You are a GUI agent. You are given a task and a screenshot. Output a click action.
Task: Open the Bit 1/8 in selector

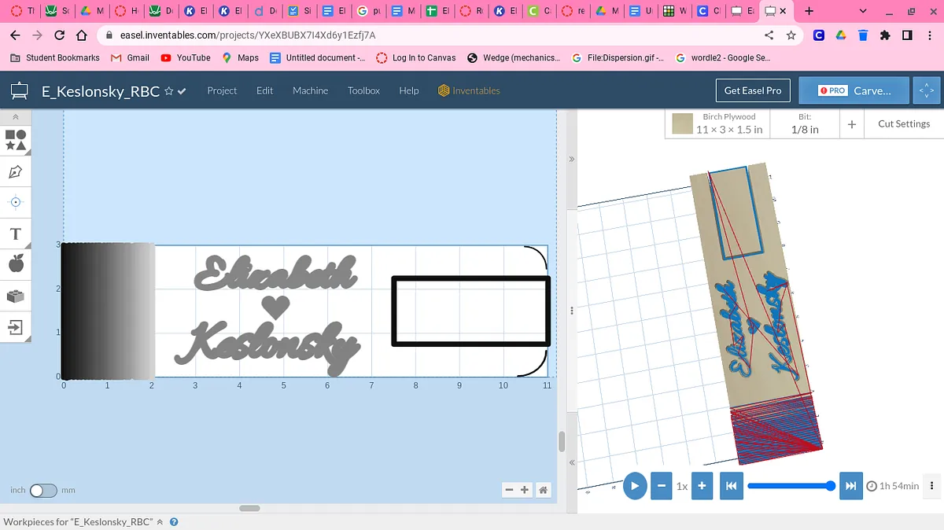pos(804,123)
